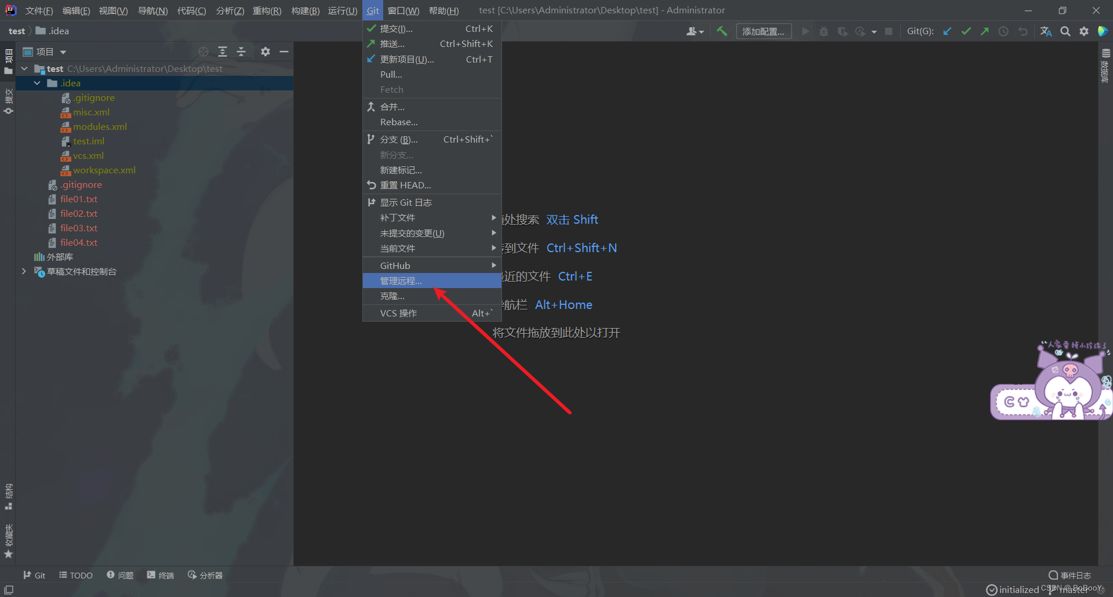Choose 提交 commit in Git menu

432,28
